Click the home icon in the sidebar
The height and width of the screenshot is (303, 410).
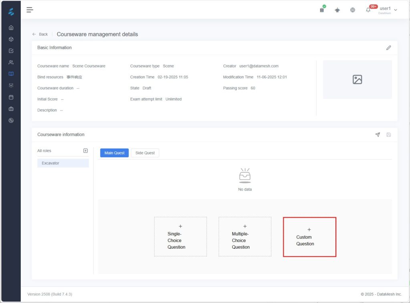(x=11, y=28)
